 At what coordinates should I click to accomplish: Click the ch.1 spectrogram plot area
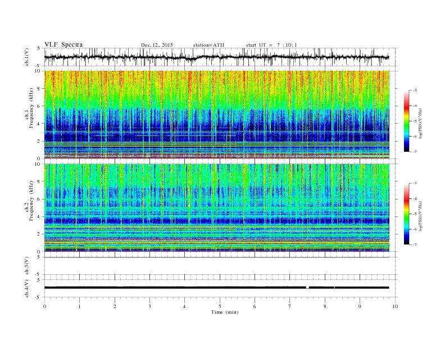217,115
